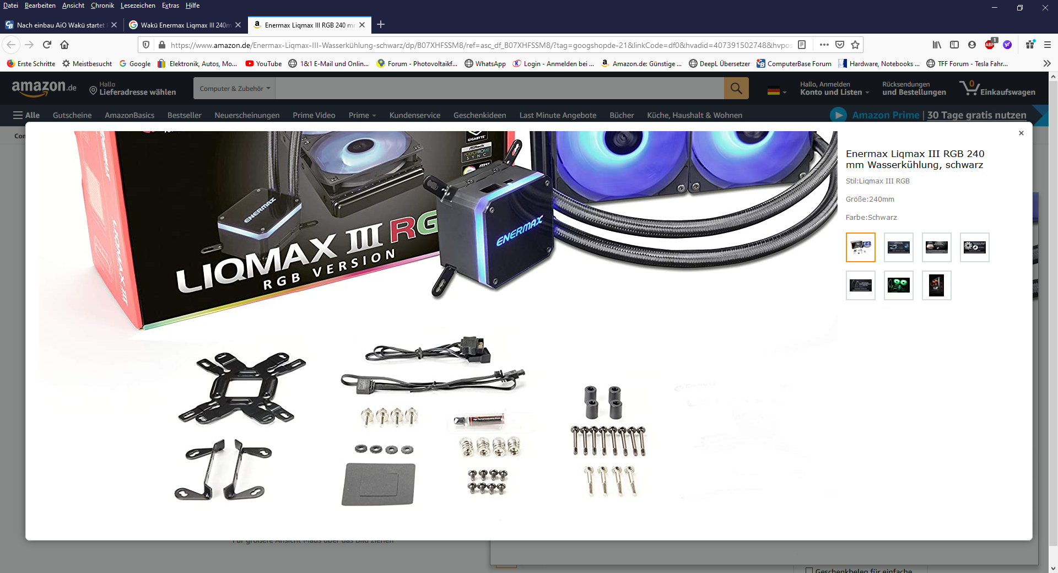Image resolution: width=1058 pixels, height=573 pixels.
Task: Open the tracking protection shield icon
Action: 146,45
